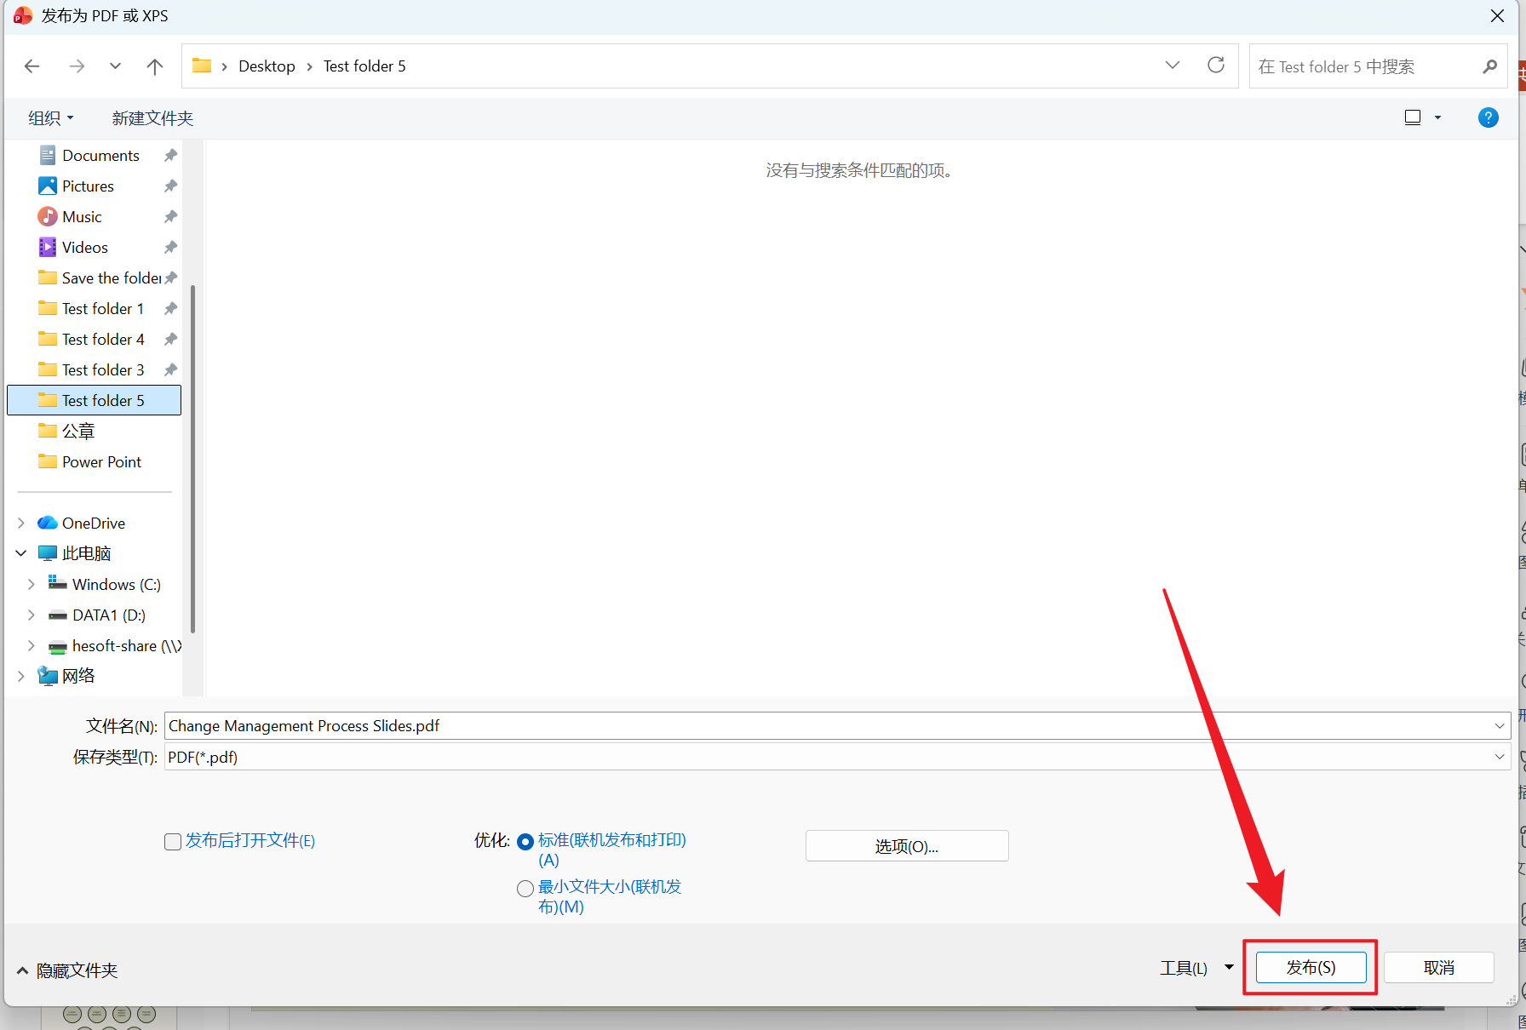This screenshot has width=1526, height=1030.
Task: Select the Music library shortcut
Action: [x=82, y=217]
